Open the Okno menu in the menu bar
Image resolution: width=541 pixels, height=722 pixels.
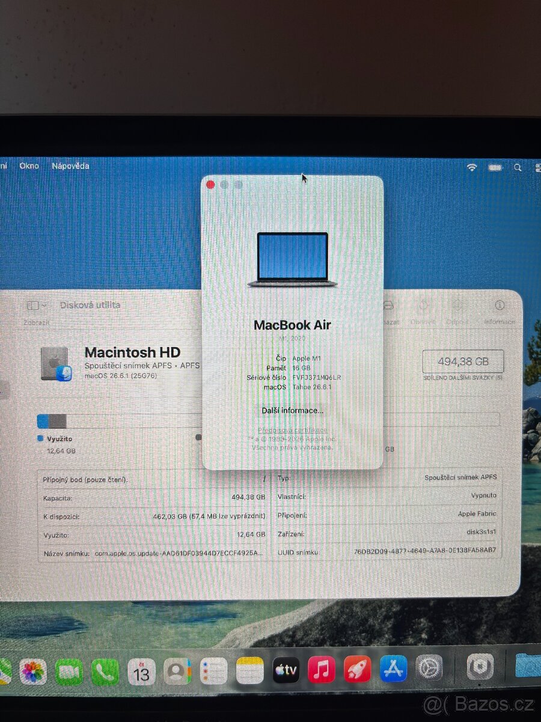click(x=29, y=166)
